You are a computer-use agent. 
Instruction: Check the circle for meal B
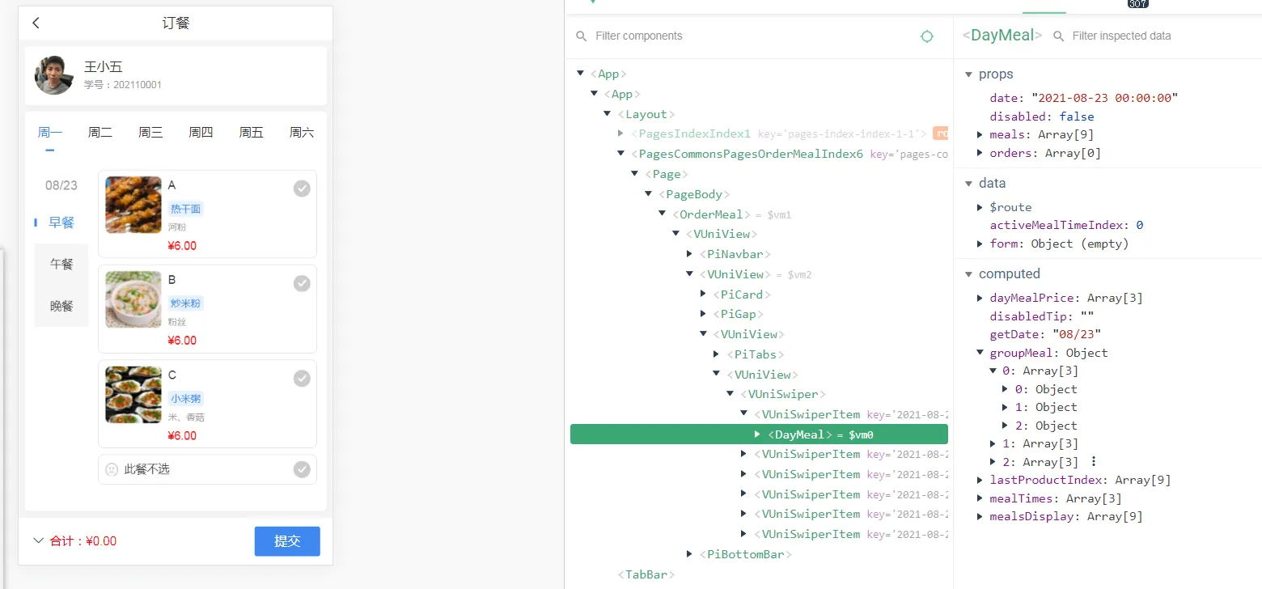pos(302,283)
